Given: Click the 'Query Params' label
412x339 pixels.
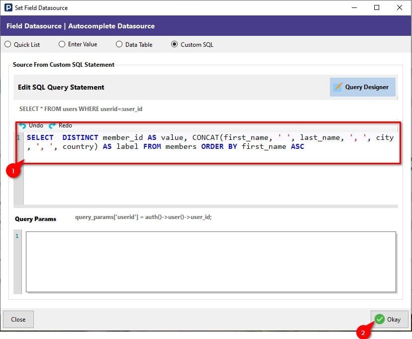Looking at the screenshot, I should [x=35, y=219].
